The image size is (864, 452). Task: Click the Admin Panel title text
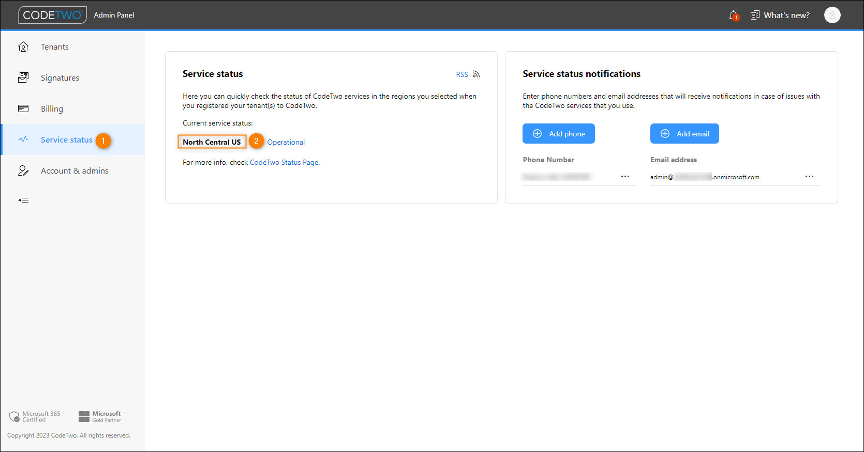coord(114,15)
